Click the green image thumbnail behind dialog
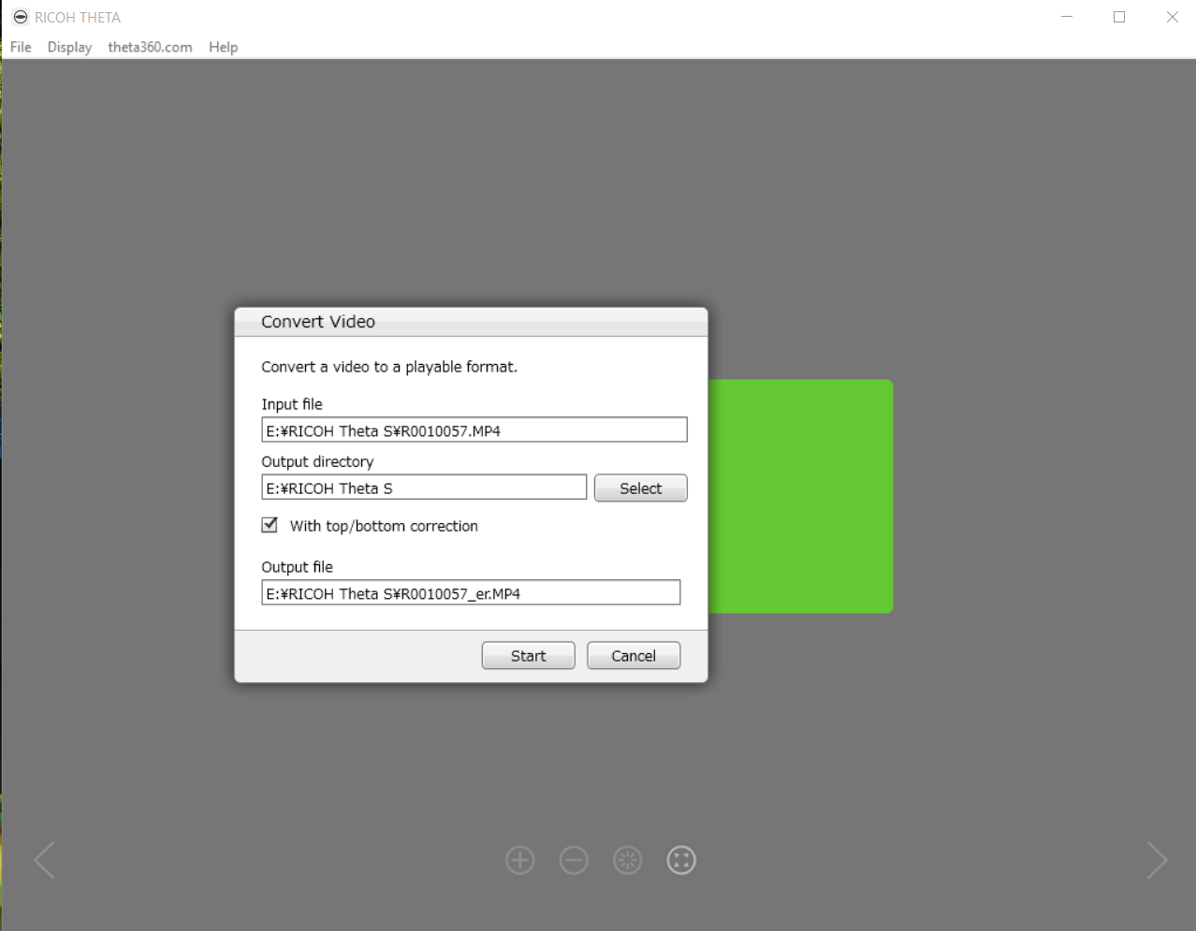 800,496
